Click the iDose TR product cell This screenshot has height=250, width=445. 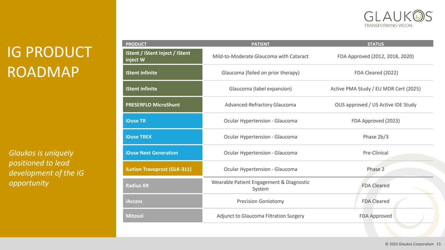162,121
